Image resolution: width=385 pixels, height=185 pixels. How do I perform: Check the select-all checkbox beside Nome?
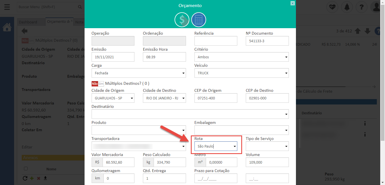26,169
